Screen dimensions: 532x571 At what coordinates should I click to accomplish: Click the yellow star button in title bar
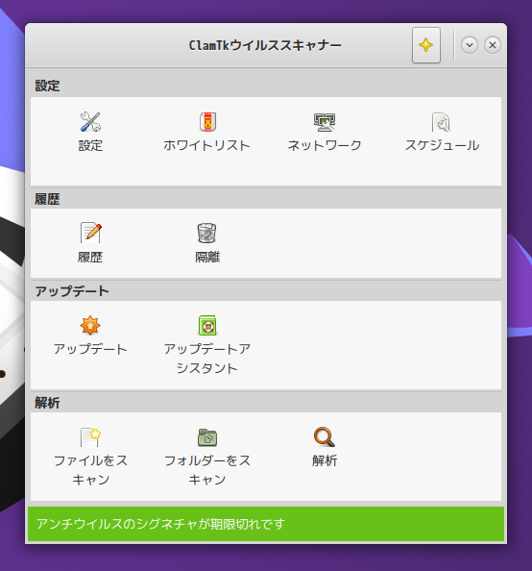[x=426, y=45]
